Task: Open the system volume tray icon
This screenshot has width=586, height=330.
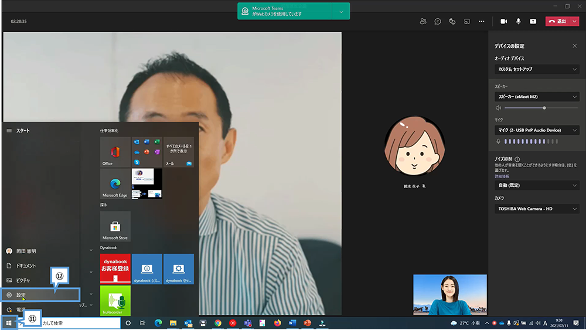Action: click(538, 323)
